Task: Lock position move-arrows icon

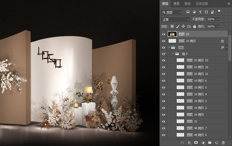Action: [x=183, y=26]
